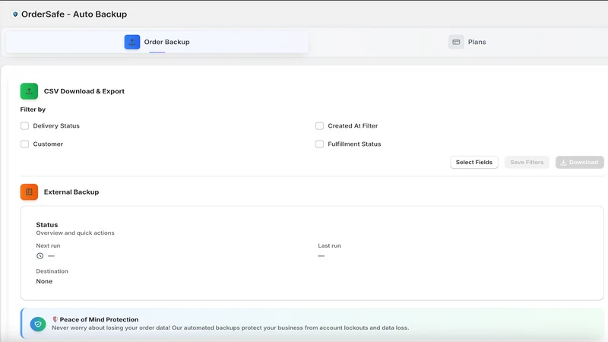Click the Peace of Mind shield check icon
The width and height of the screenshot is (608, 342).
tap(38, 324)
